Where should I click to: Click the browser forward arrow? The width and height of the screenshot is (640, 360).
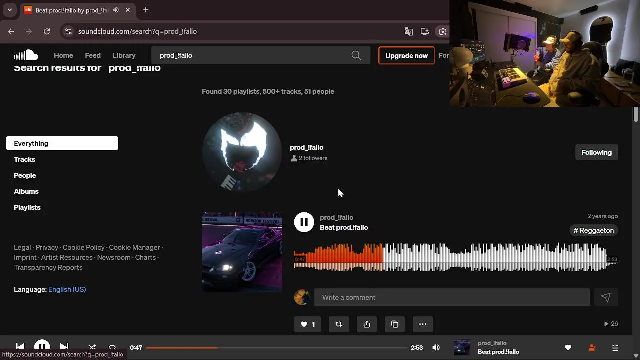click(29, 31)
